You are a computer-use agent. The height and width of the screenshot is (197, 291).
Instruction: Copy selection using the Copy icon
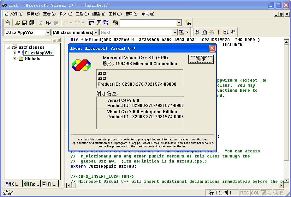point(49,23)
